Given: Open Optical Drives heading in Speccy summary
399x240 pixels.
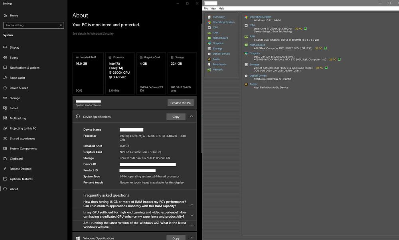Looking at the screenshot, I should [x=258, y=76].
